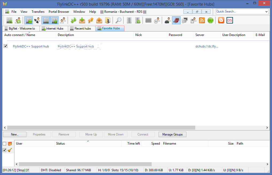This screenshot has height=175, width=272.
Task: Untick the checked box beside broom icon
Action: (5, 150)
